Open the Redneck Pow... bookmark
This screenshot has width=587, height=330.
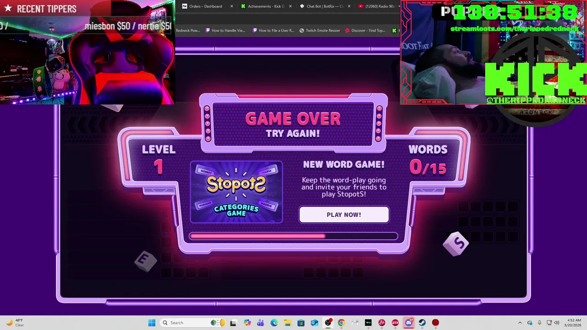coord(188,30)
